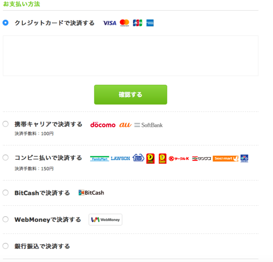Click the VISA card logo
The width and height of the screenshot is (273, 262).
pos(110,23)
